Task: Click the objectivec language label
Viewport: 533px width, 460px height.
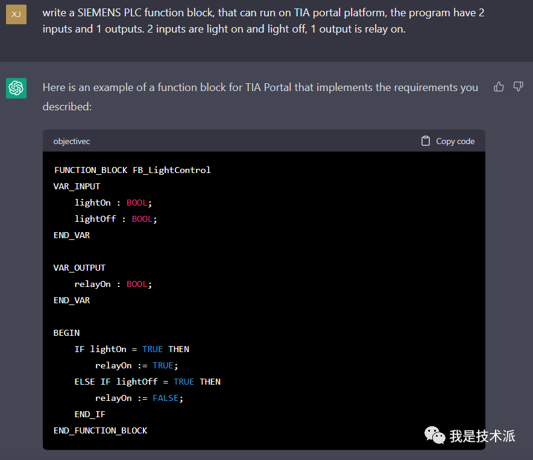Action: point(72,141)
